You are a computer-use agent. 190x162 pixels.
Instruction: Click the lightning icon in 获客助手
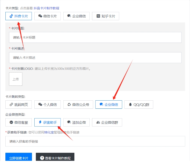click(x=40, y=122)
